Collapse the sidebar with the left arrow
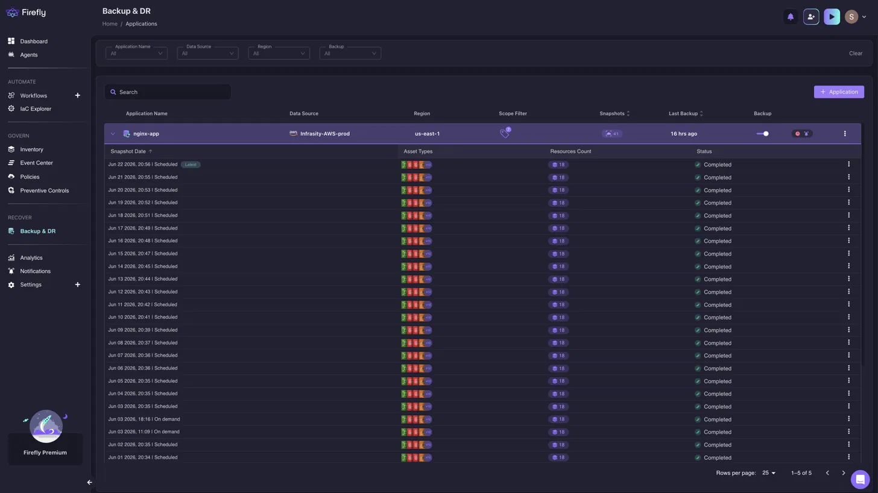Screen dimensions: 878x493 click(89, 482)
